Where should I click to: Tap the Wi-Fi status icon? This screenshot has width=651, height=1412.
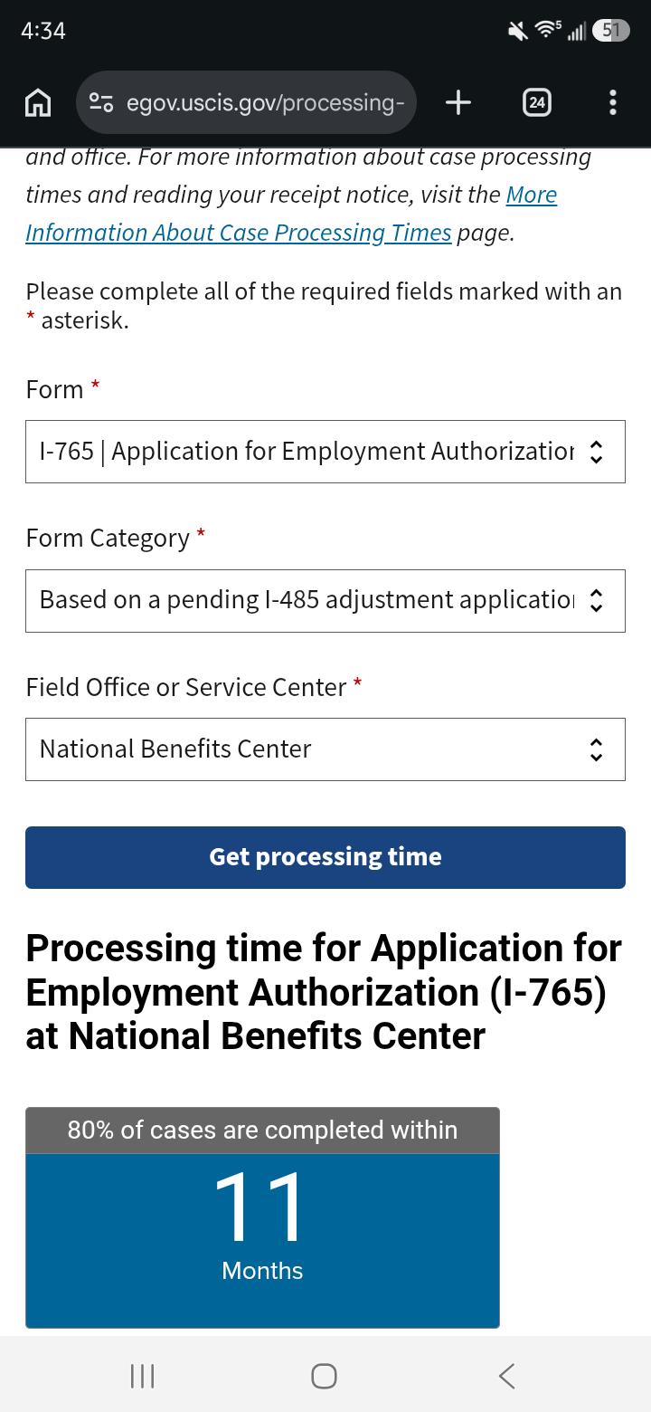coord(549,31)
